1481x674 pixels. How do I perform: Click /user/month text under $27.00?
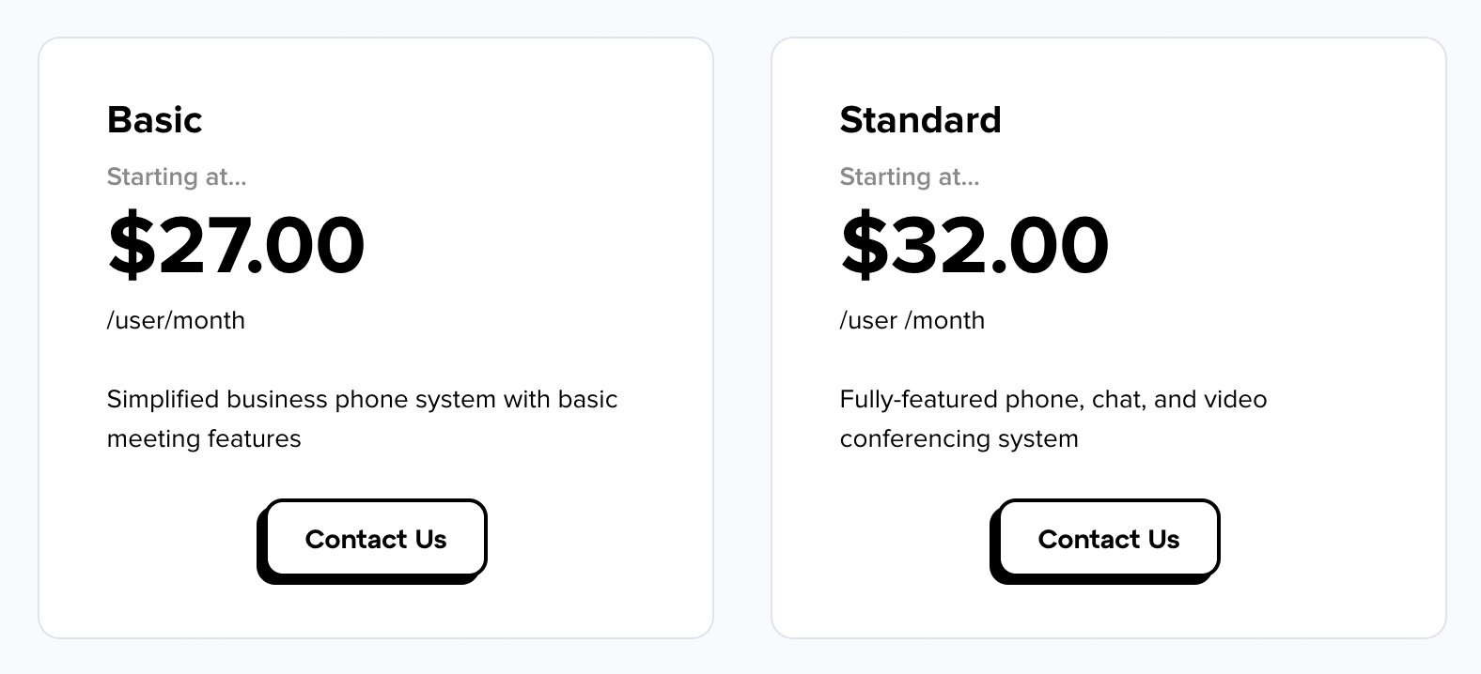point(176,320)
